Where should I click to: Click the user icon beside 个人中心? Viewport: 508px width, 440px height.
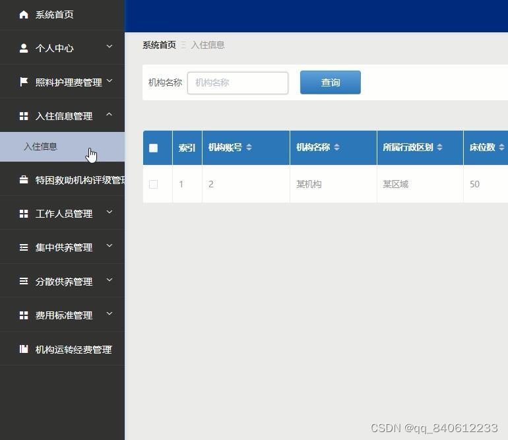coord(24,48)
